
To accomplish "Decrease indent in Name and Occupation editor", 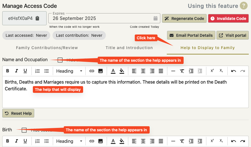I will [200, 71].
